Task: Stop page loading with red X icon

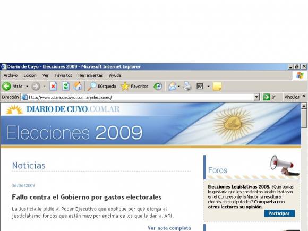Action: pyautogui.click(x=53, y=86)
